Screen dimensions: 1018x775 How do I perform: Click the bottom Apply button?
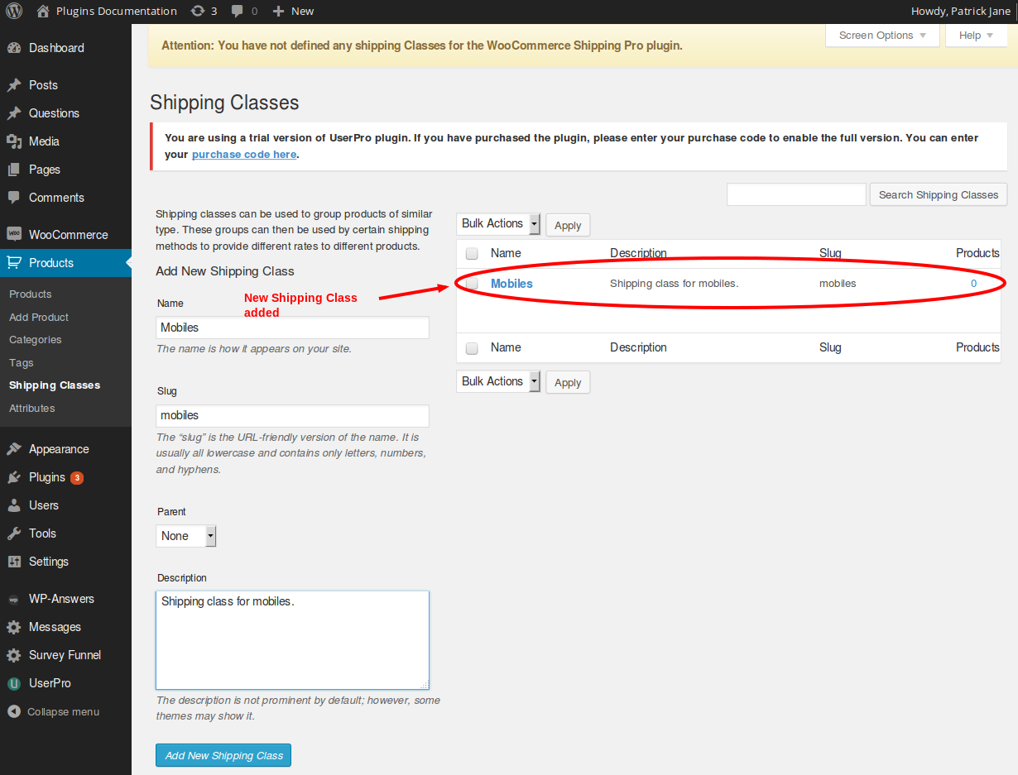point(568,382)
